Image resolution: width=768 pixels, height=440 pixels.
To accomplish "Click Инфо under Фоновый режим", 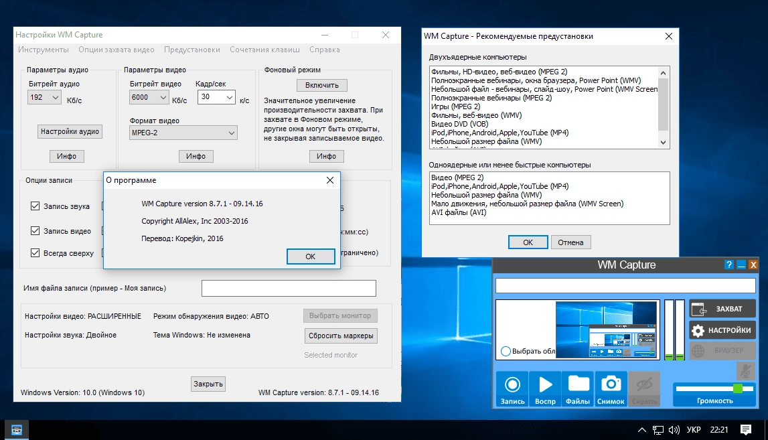I will tap(326, 156).
